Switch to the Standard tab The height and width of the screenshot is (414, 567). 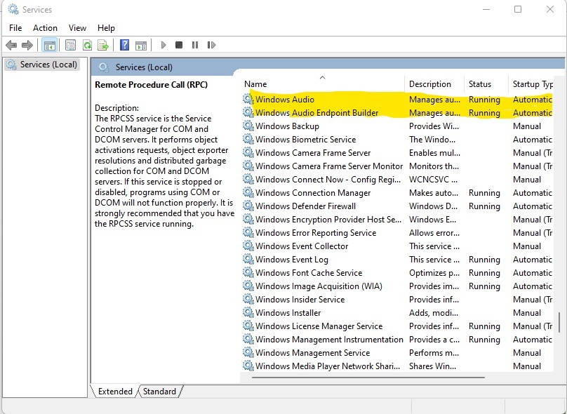159,392
